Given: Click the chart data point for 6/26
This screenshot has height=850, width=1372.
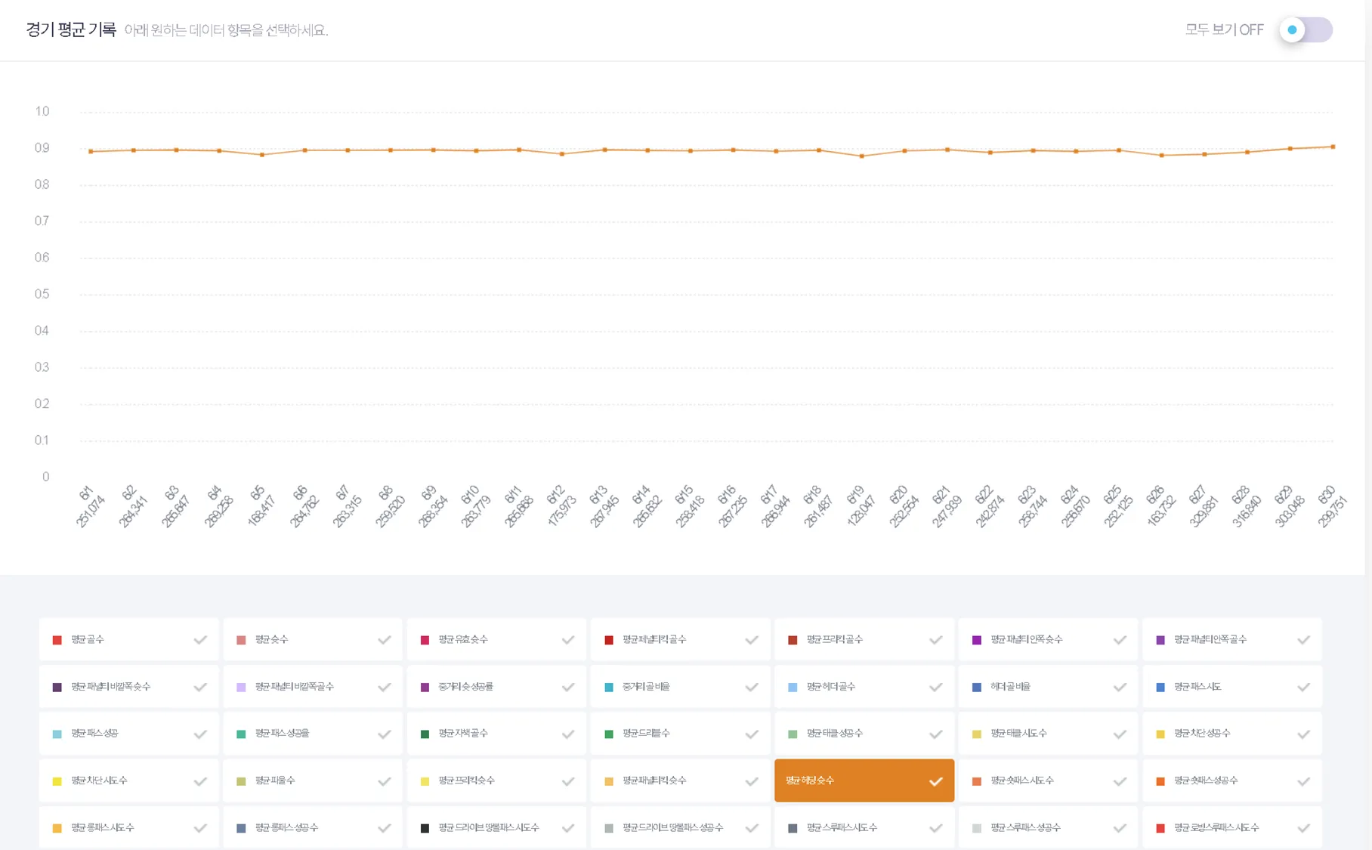Looking at the screenshot, I should pyautogui.click(x=1162, y=156).
